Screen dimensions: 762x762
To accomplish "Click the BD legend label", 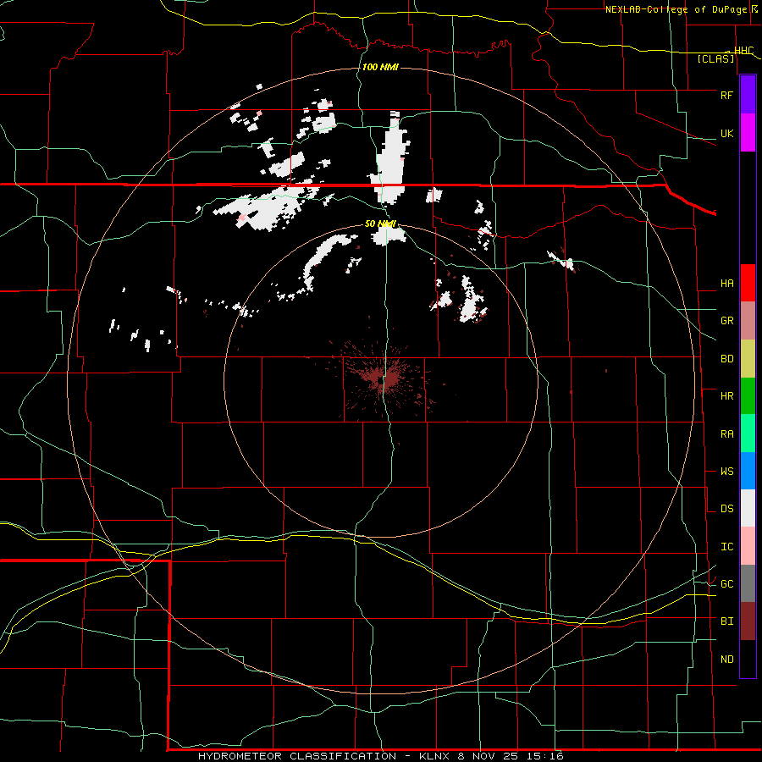I will (x=726, y=359).
